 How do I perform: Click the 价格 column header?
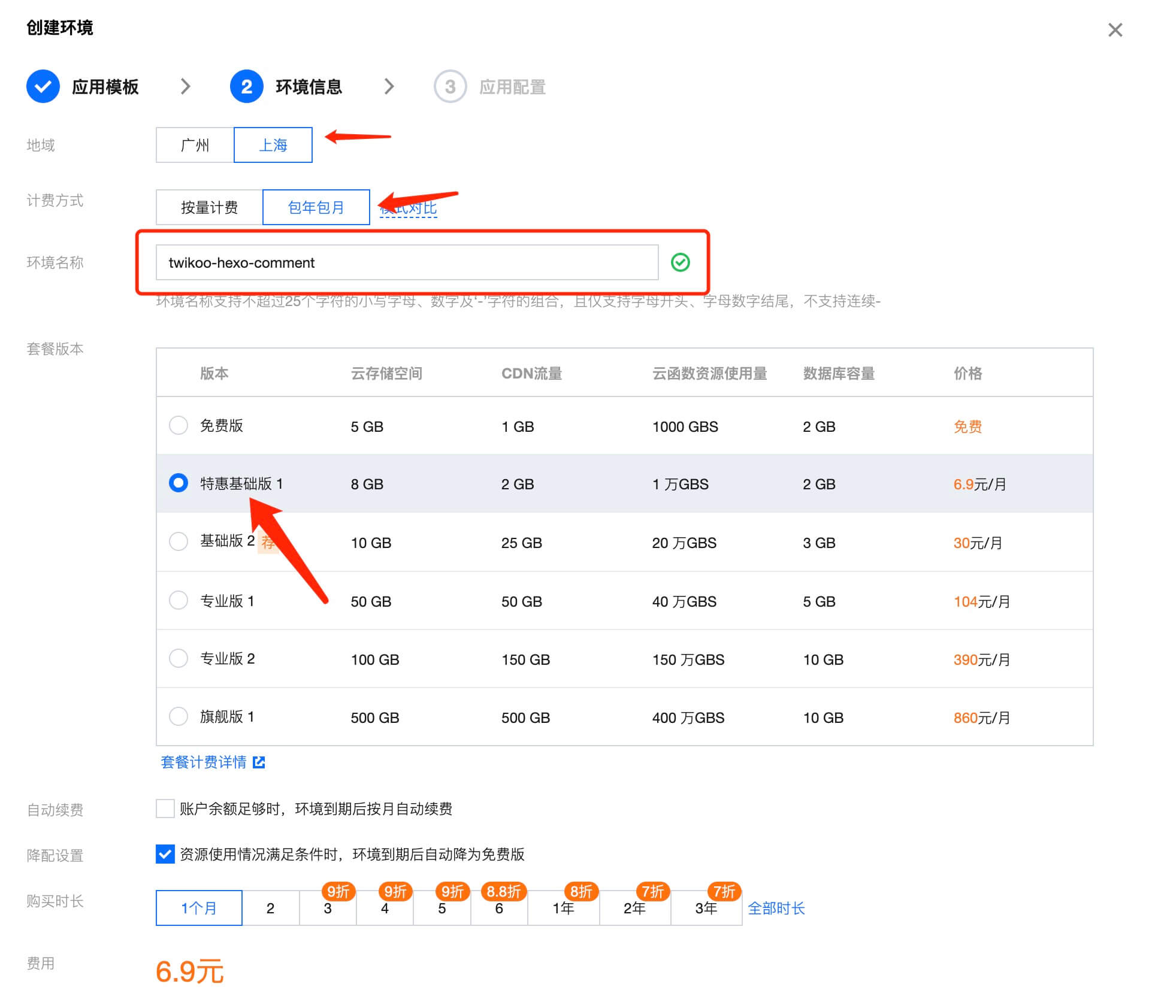coord(967,373)
